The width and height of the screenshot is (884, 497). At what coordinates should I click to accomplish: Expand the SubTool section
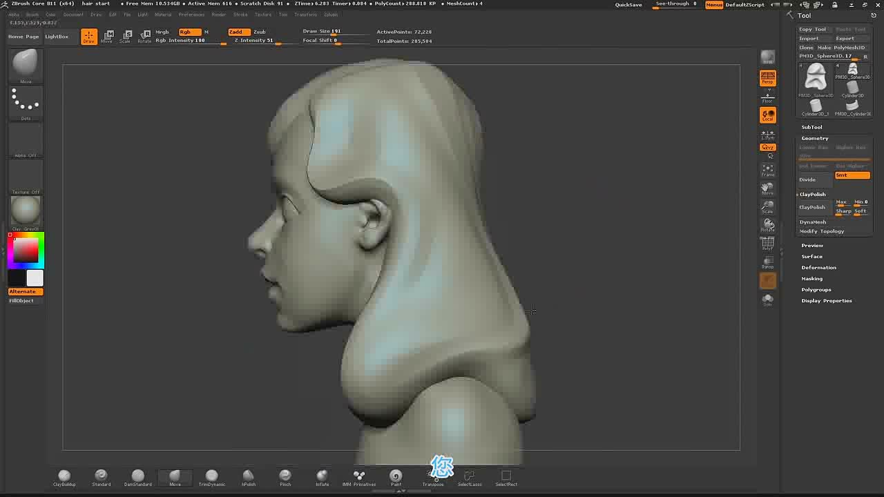click(x=811, y=127)
